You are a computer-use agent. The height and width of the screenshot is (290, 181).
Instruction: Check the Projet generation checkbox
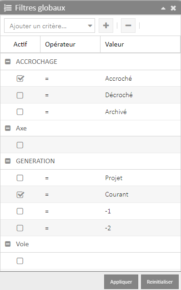tap(20, 178)
